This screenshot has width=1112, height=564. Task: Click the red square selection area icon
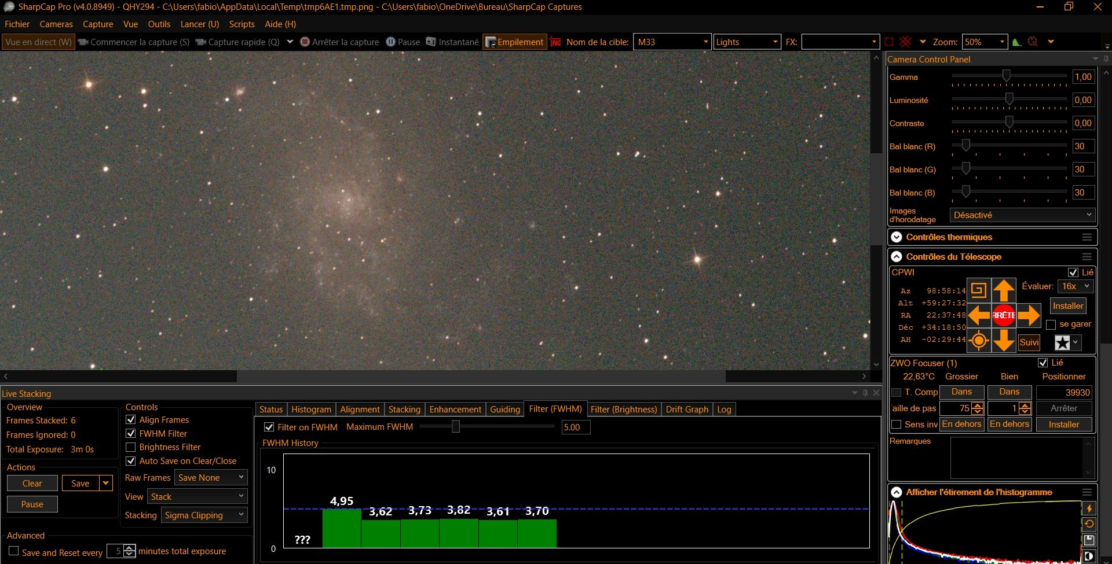889,42
